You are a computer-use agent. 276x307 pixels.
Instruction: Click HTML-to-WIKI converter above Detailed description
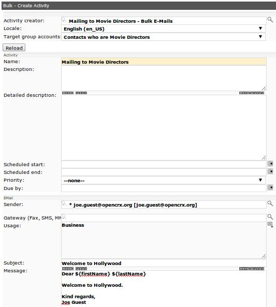click(x=252, y=93)
